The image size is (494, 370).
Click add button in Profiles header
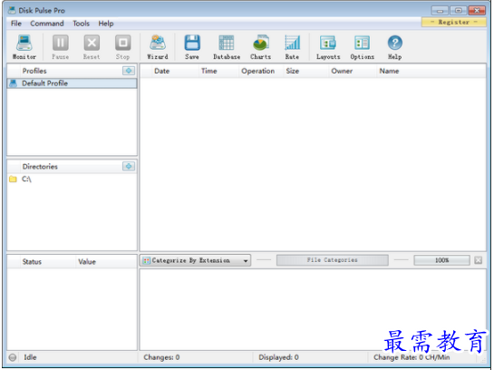(x=129, y=71)
